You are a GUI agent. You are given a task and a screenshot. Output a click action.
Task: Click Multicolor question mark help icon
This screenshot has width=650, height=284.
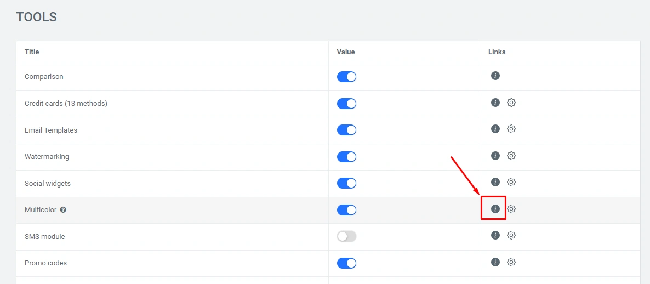(x=63, y=210)
